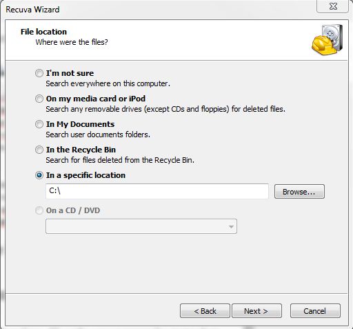The image size is (353, 329).
Task: Click the CD / DVD dropdown arrow
Action: pyautogui.click(x=231, y=227)
